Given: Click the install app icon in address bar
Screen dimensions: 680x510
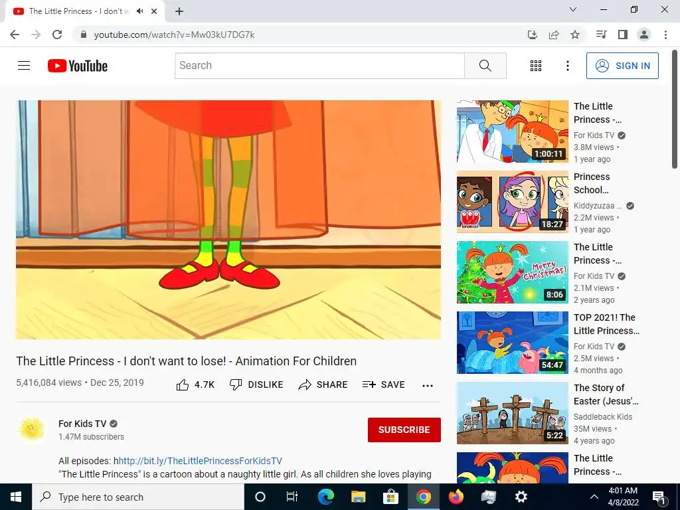Looking at the screenshot, I should click(532, 35).
